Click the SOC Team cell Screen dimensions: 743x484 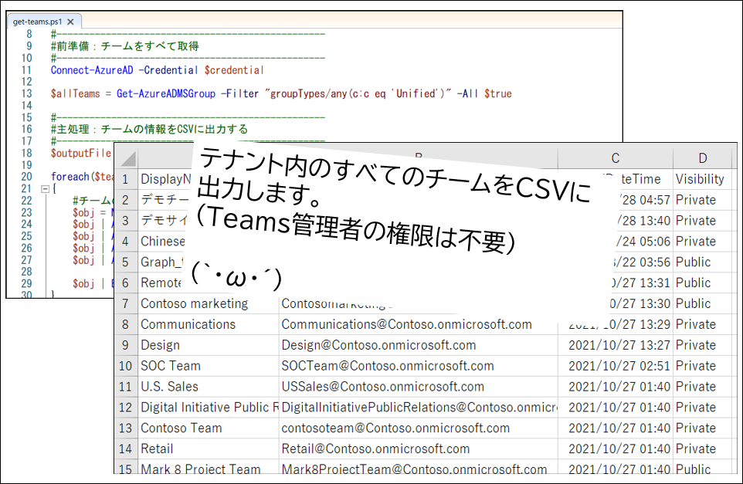click(209, 366)
